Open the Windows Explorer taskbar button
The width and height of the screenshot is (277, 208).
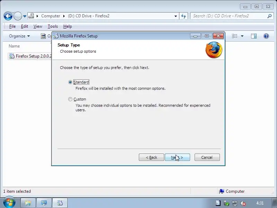(28, 203)
